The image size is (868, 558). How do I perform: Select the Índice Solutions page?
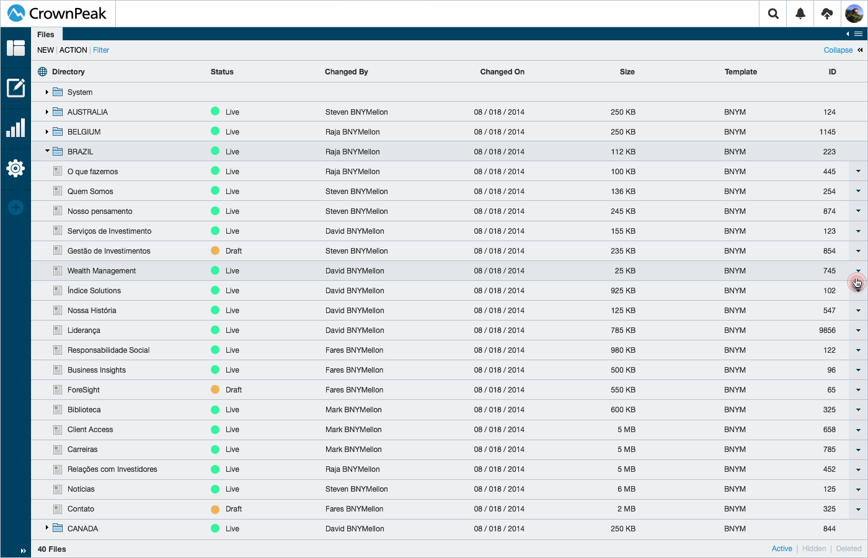(94, 290)
